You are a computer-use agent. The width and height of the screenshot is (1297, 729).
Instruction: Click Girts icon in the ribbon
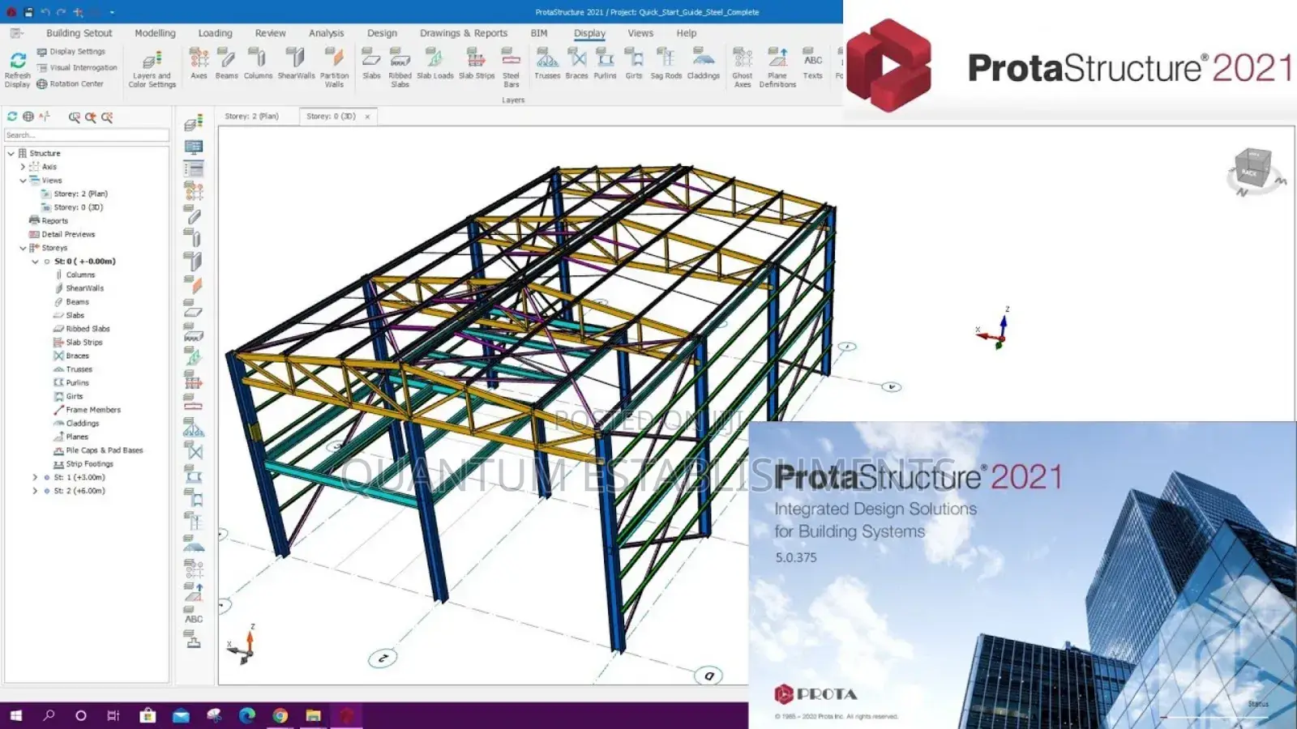click(634, 58)
